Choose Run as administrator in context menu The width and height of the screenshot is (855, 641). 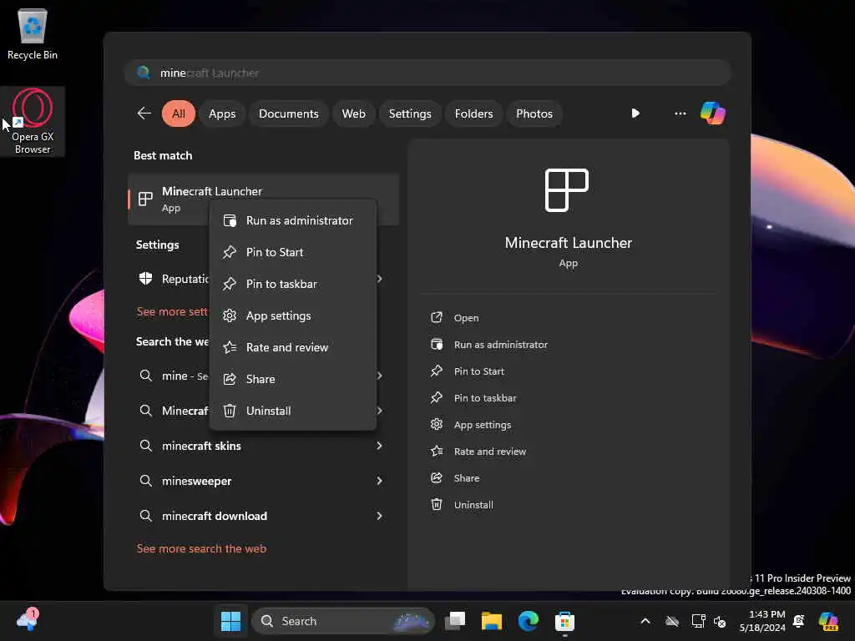[x=293, y=220]
